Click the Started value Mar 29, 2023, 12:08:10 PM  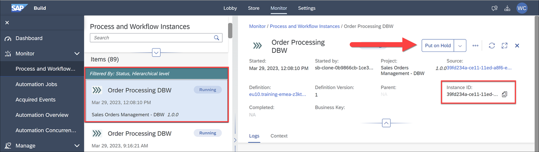[x=279, y=68]
